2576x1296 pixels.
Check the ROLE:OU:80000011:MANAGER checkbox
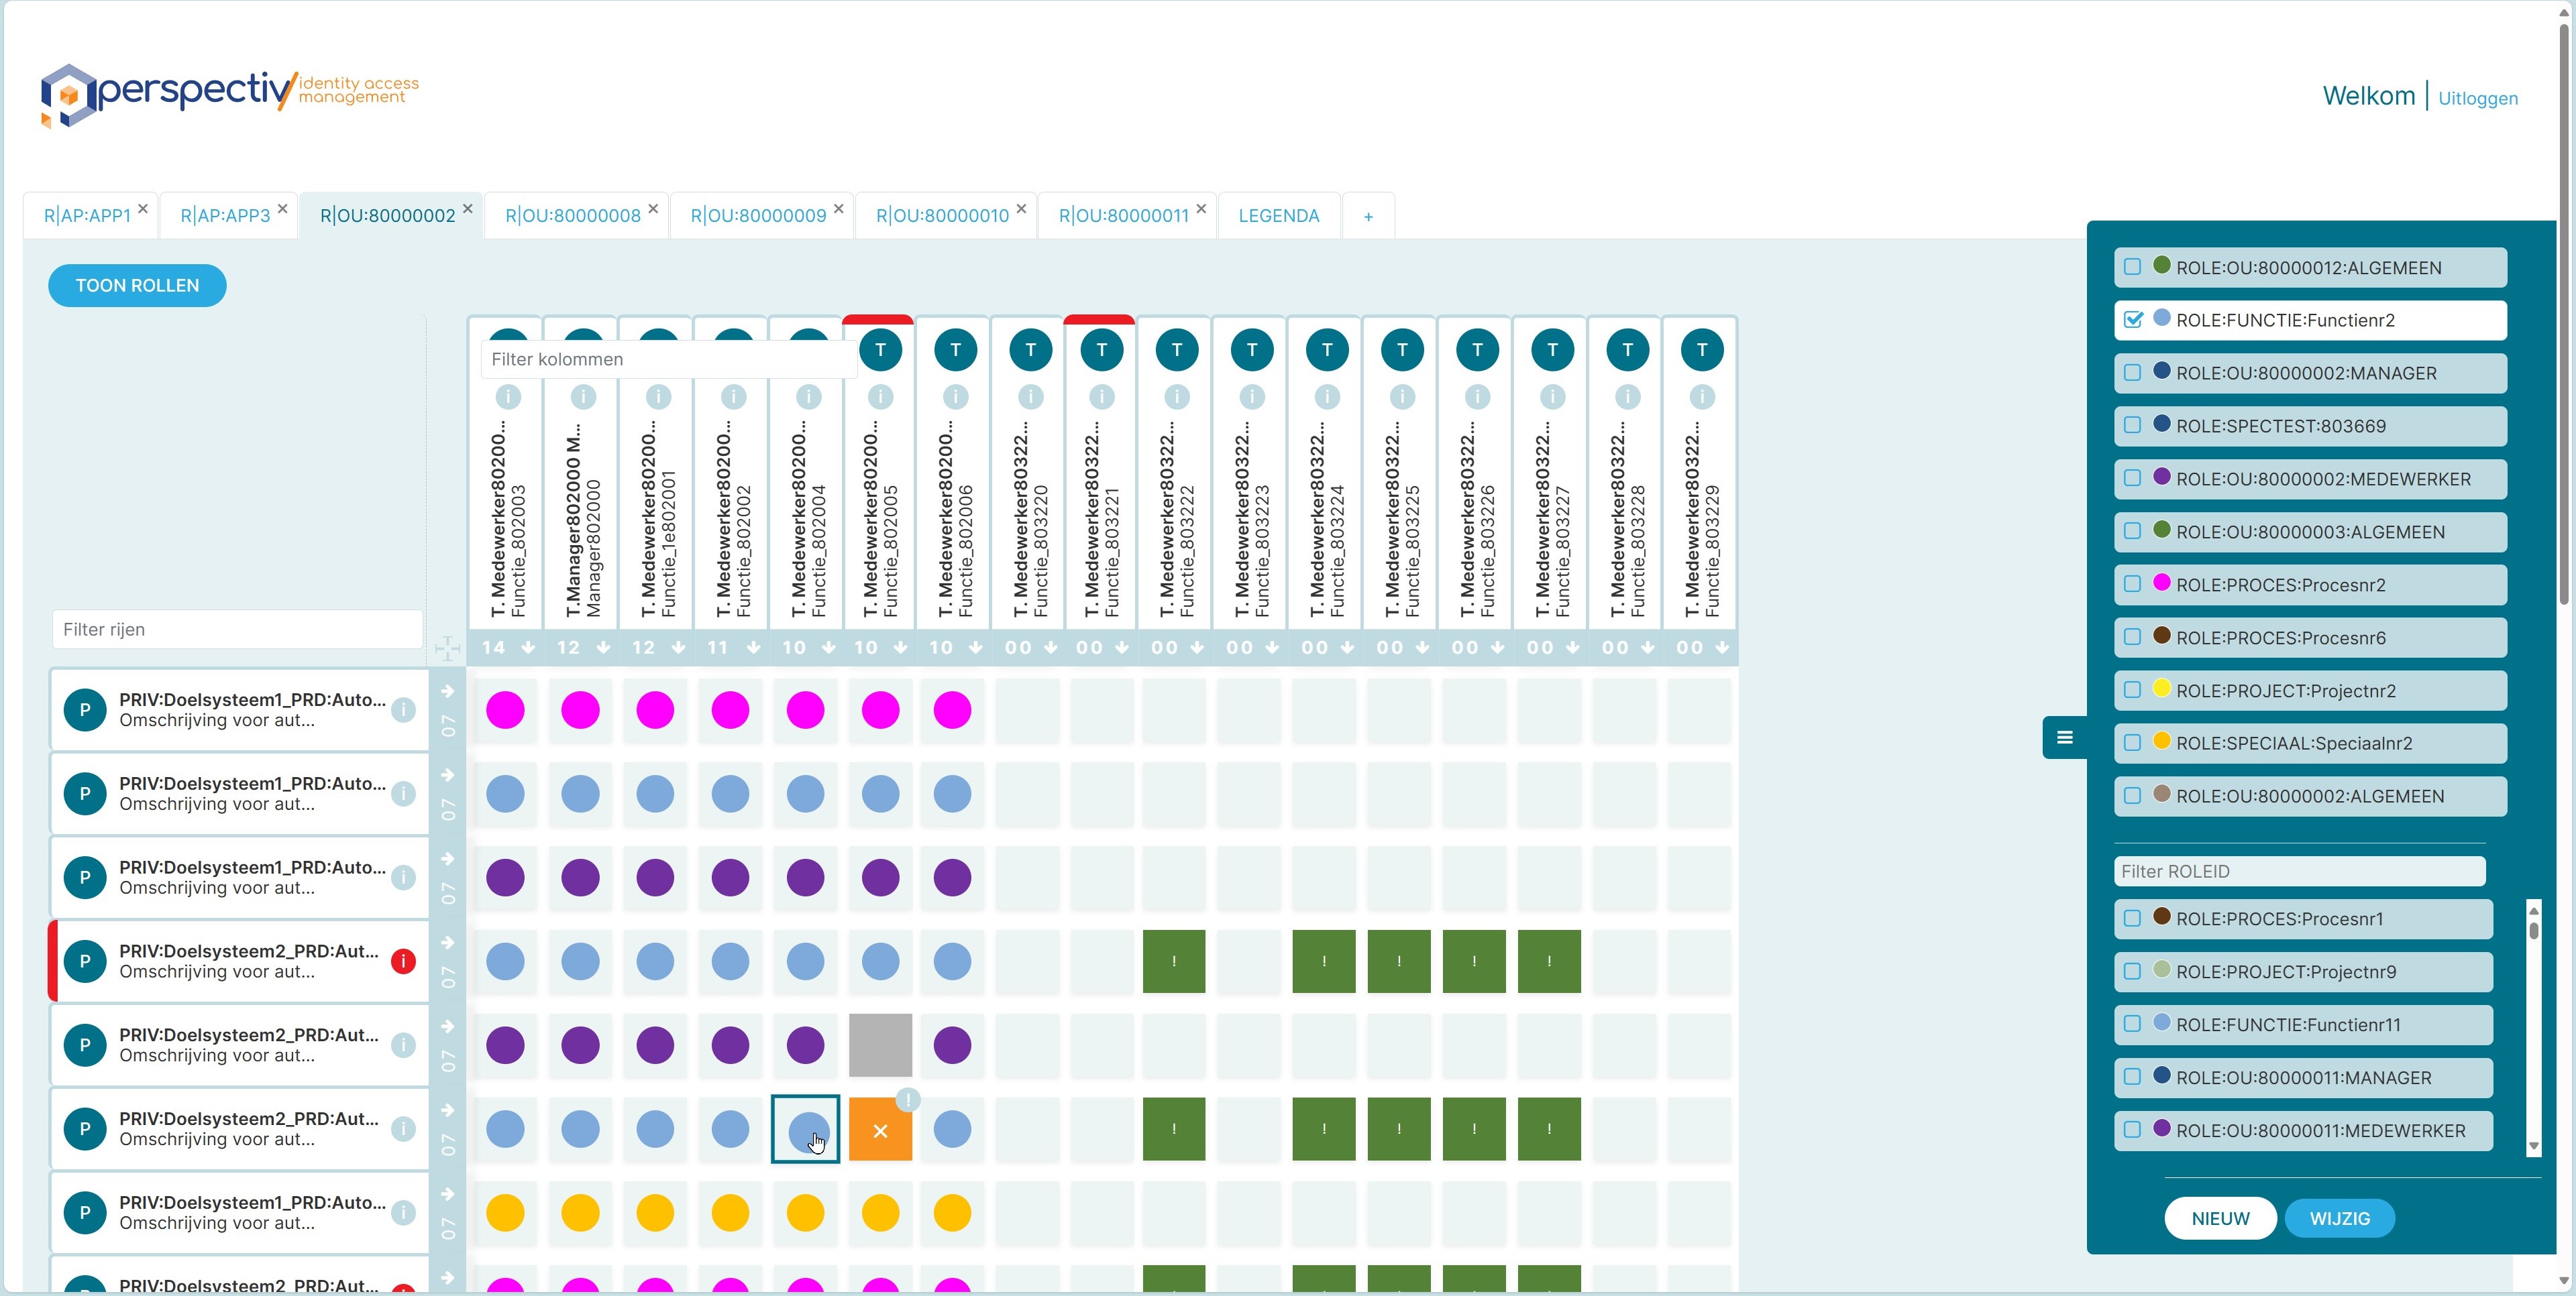[x=2132, y=1077]
